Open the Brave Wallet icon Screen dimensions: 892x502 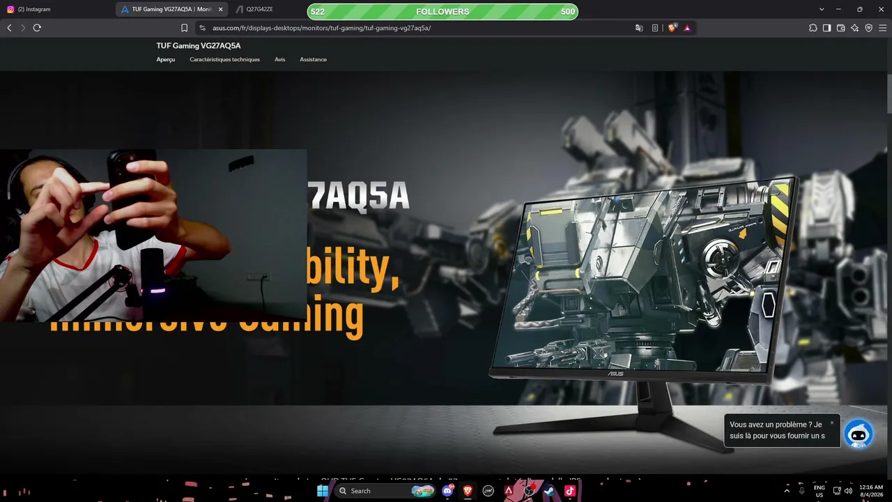click(x=841, y=28)
